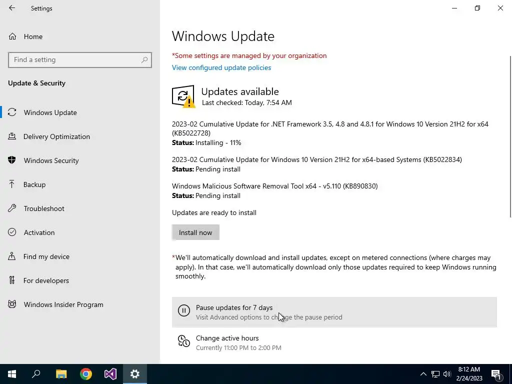Click the Find my device icon
This screenshot has height=384, width=512.
pyautogui.click(x=12, y=256)
